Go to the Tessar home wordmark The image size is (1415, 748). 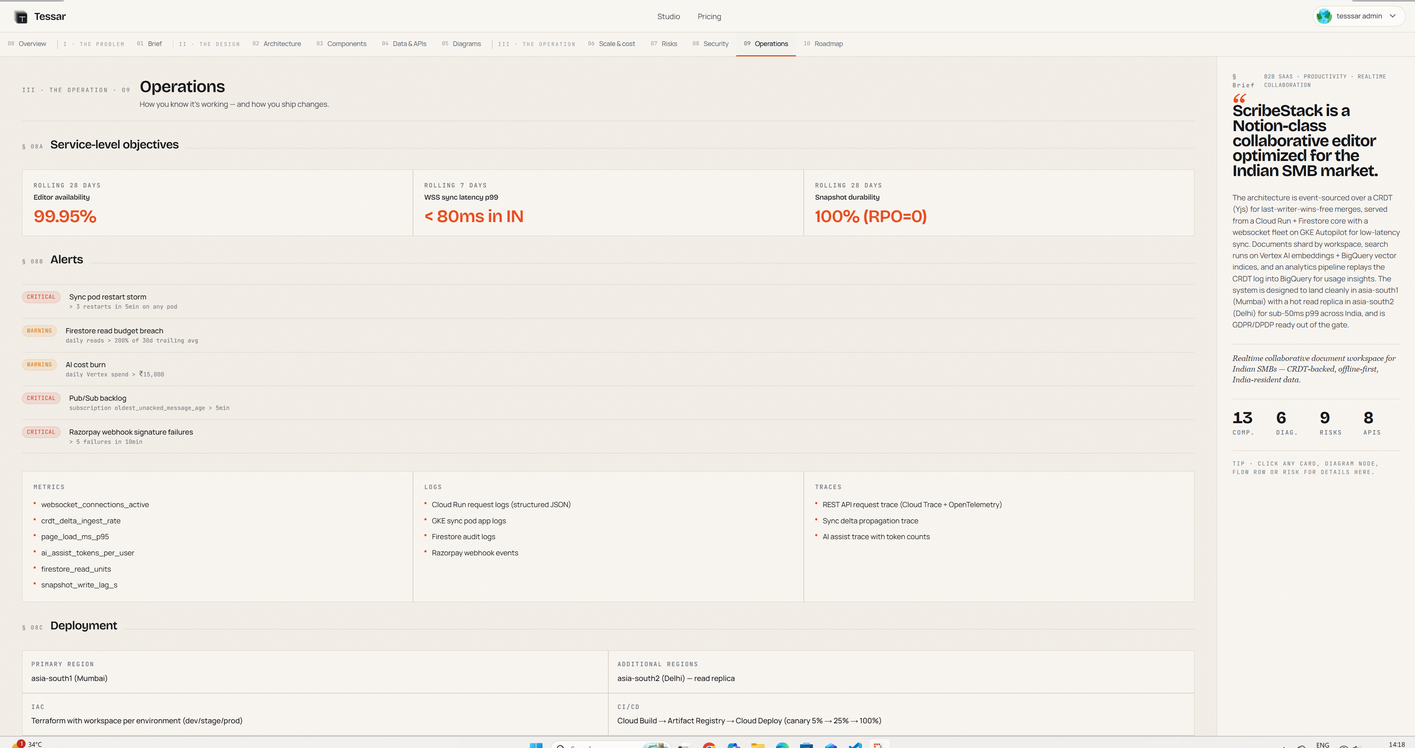50,17
